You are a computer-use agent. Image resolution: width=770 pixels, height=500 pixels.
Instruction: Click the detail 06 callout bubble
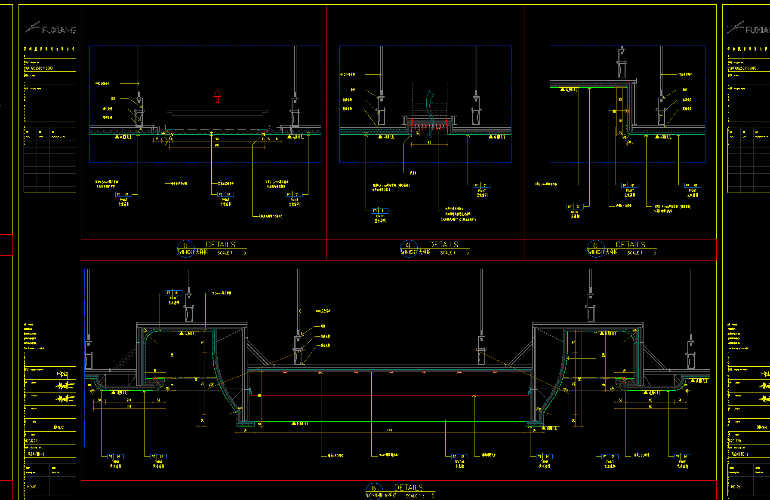(x=374, y=491)
